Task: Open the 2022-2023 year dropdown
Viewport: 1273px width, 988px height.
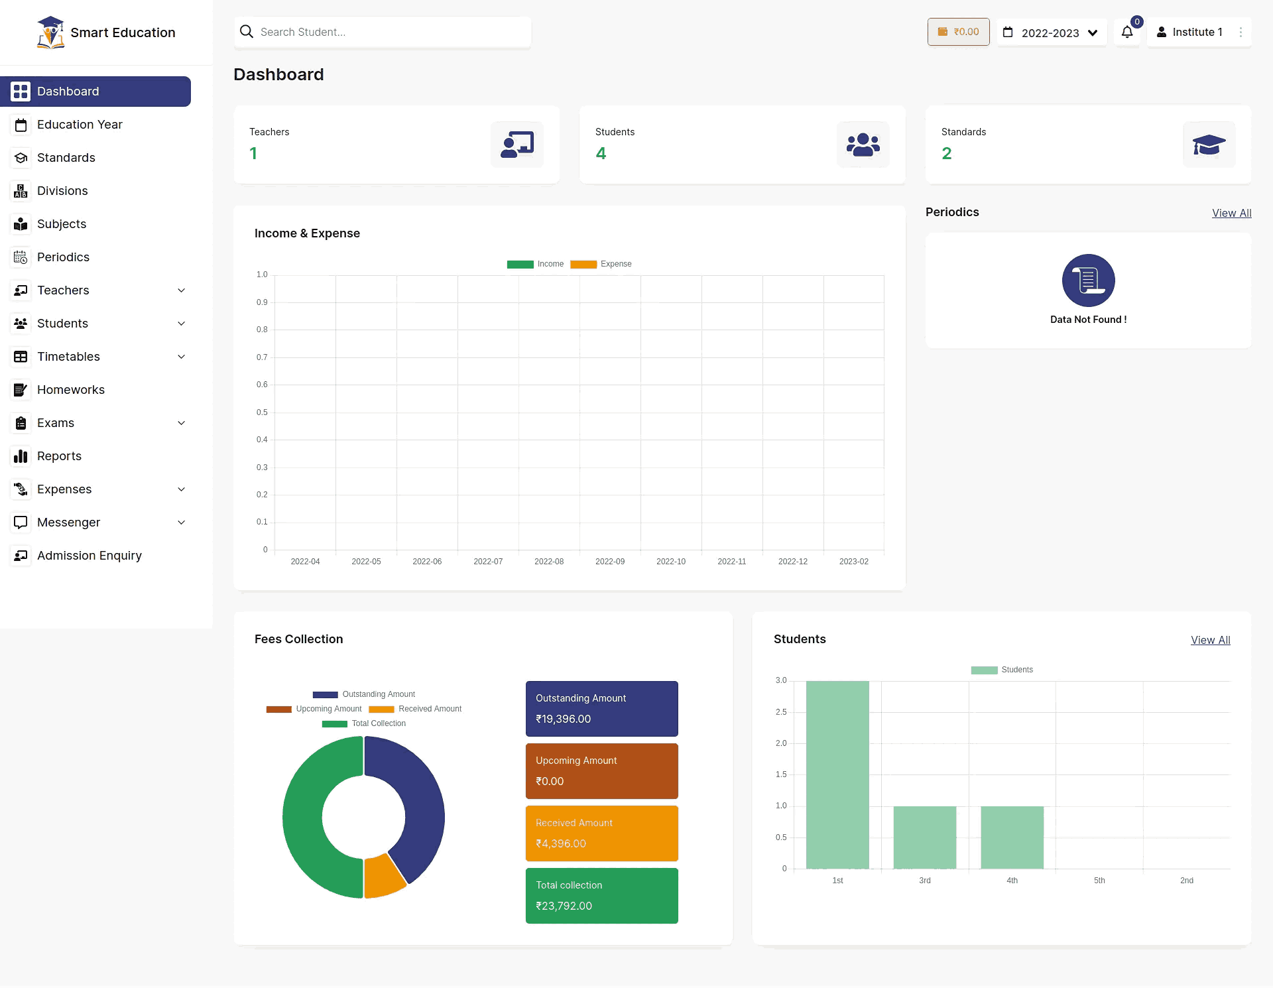Action: pos(1052,32)
